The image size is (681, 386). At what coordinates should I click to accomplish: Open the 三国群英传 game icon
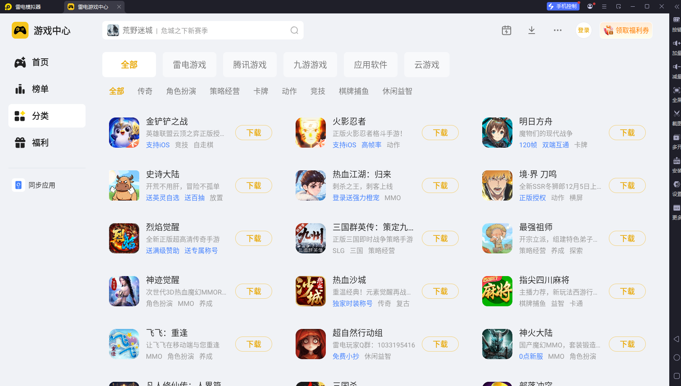(311, 238)
